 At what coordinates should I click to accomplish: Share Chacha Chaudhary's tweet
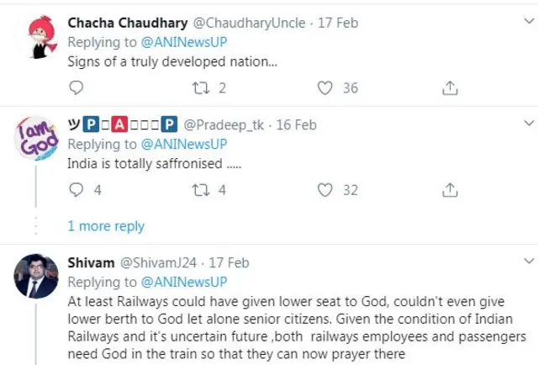pos(450,87)
